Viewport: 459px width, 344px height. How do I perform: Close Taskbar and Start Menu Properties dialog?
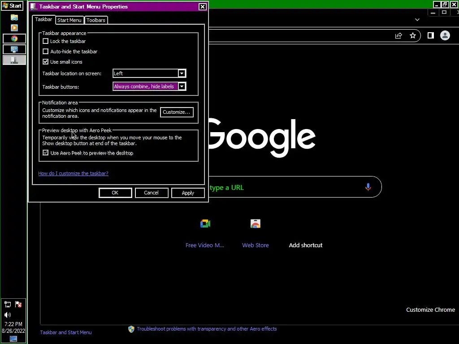(202, 7)
